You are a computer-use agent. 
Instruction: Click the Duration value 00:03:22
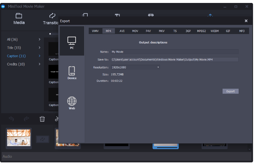coord(117,81)
